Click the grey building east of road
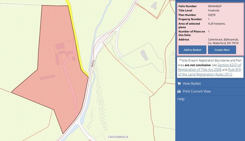 [144, 55]
